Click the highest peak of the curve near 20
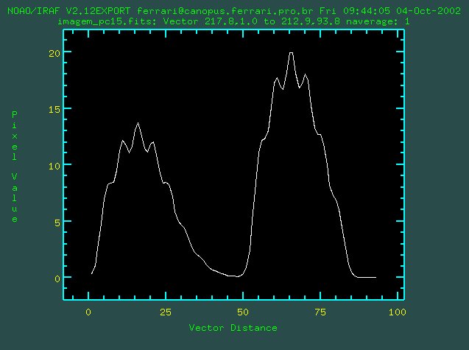The height and width of the screenshot is (350, 469). (291, 53)
